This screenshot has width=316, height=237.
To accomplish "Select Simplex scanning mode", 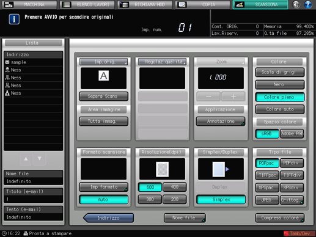I will point(221,199).
